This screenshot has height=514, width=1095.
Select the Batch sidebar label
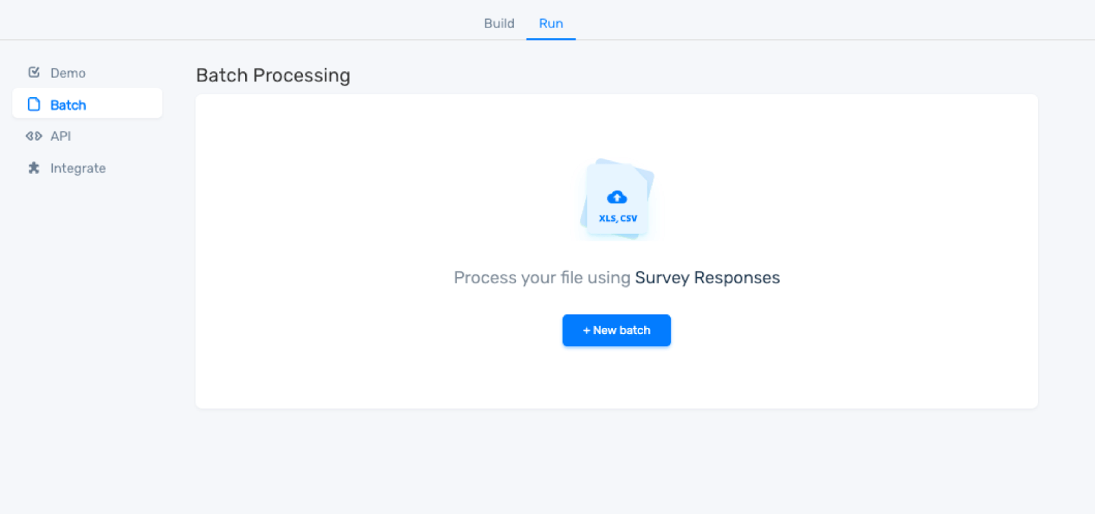[68, 105]
